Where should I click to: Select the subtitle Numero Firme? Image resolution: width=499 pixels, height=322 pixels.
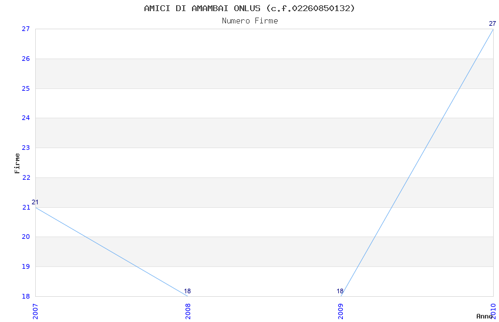click(x=250, y=21)
